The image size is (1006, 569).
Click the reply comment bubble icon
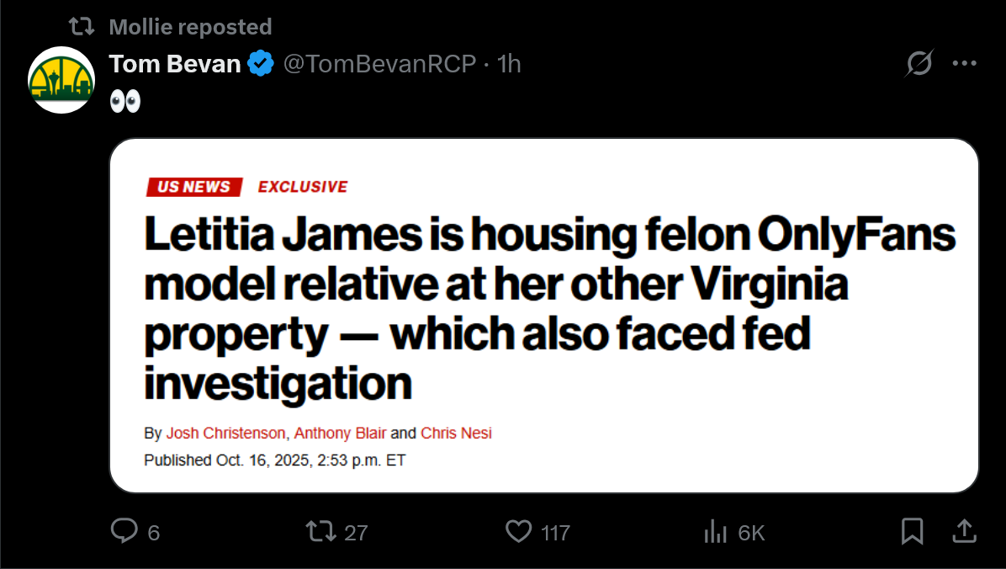124,531
